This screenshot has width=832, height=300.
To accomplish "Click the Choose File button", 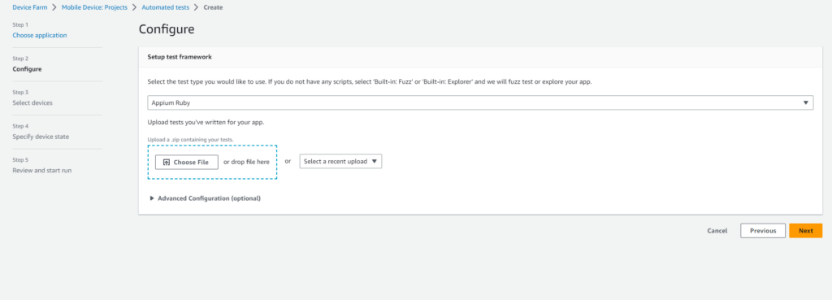I will [187, 162].
